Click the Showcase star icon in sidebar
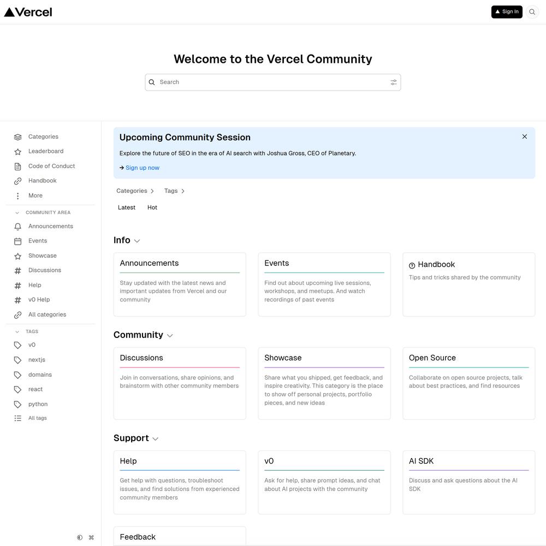 point(18,256)
